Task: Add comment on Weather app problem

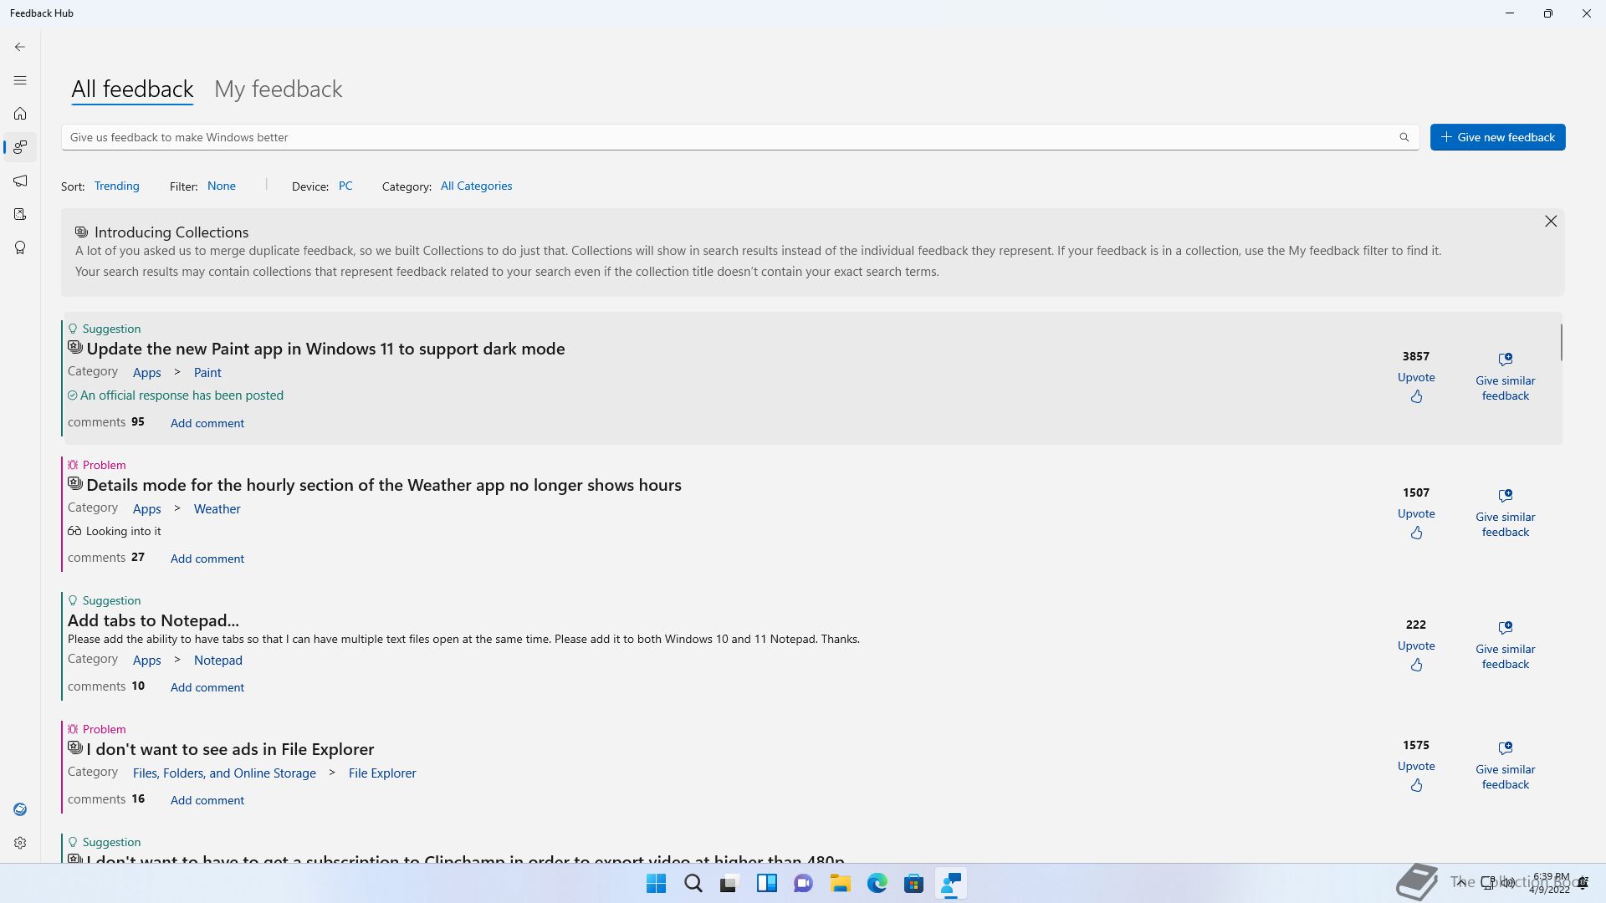Action: click(x=207, y=559)
